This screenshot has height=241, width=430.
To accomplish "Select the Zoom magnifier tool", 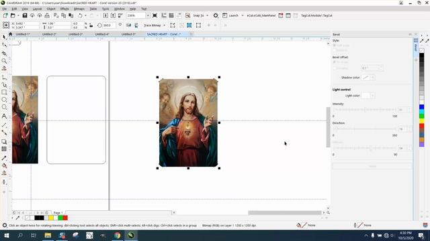I will [x=4, y=61].
